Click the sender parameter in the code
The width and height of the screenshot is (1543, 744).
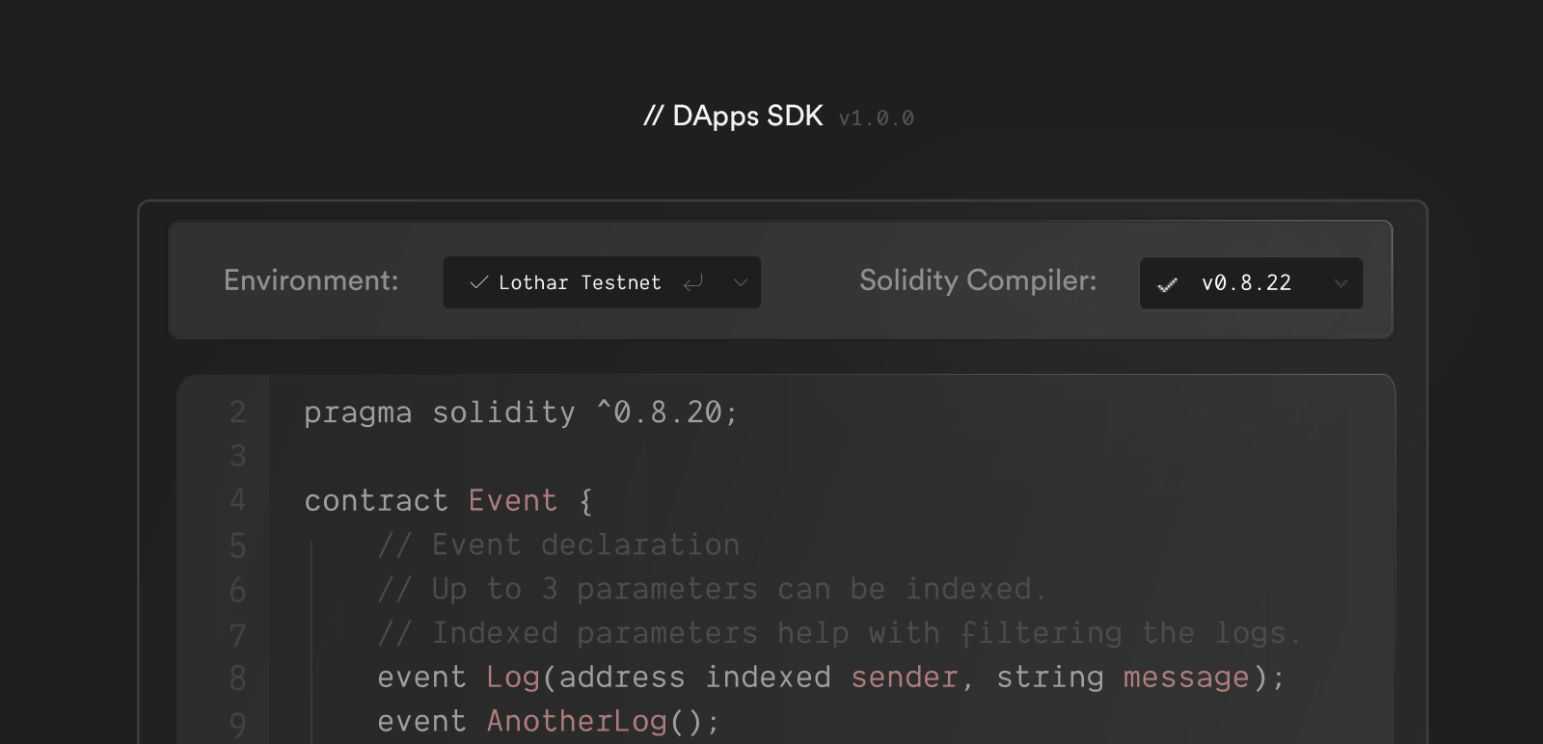point(905,678)
